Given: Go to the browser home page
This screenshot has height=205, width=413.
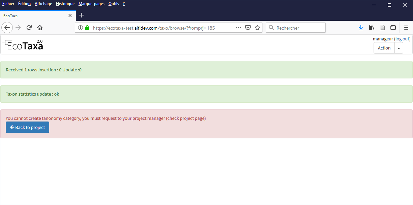Looking at the screenshot, I should pos(40,28).
